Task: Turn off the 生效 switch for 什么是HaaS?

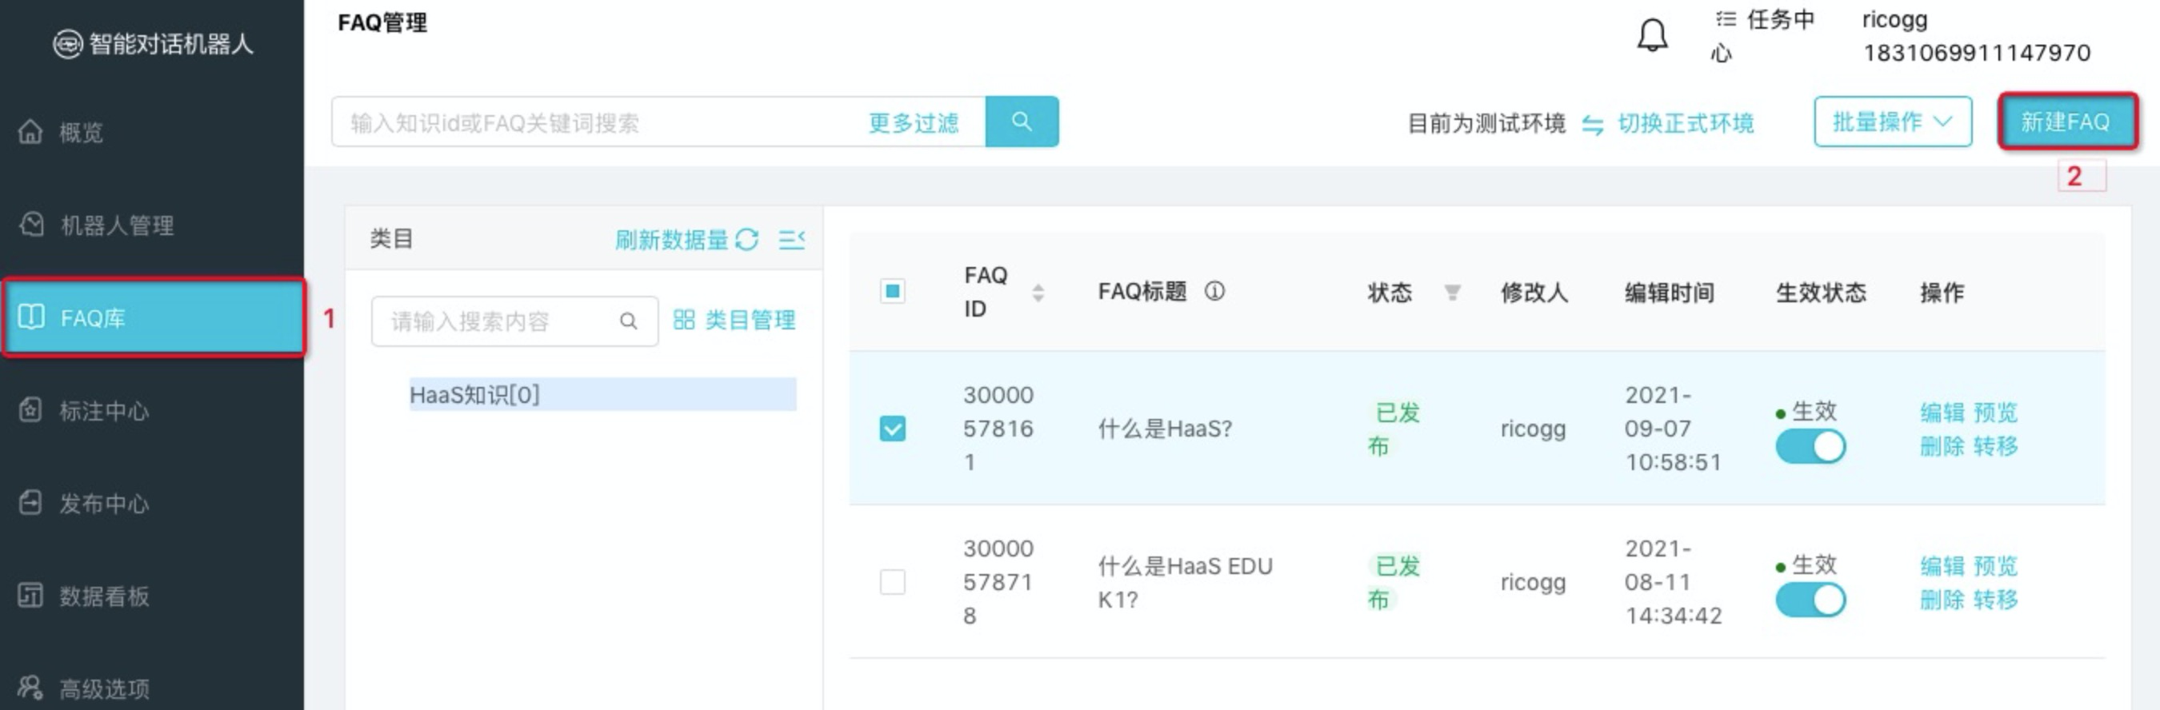Action: coord(1810,446)
